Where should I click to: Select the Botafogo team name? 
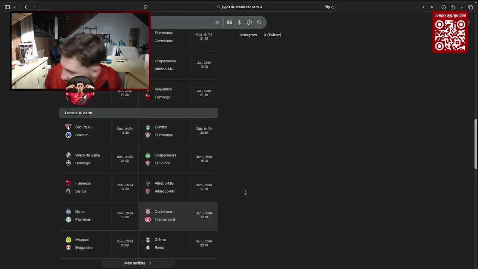click(x=83, y=163)
